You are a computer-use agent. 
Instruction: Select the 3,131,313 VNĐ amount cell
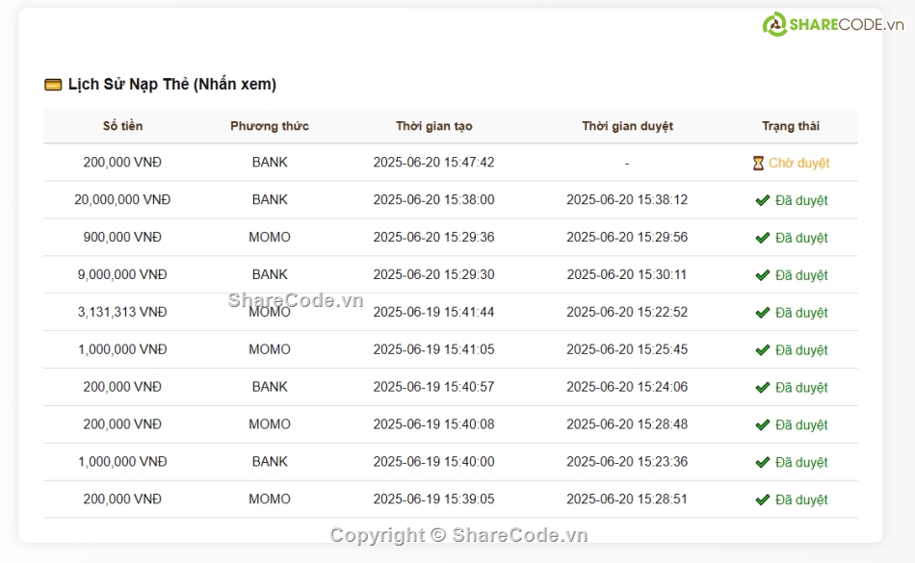(x=122, y=313)
